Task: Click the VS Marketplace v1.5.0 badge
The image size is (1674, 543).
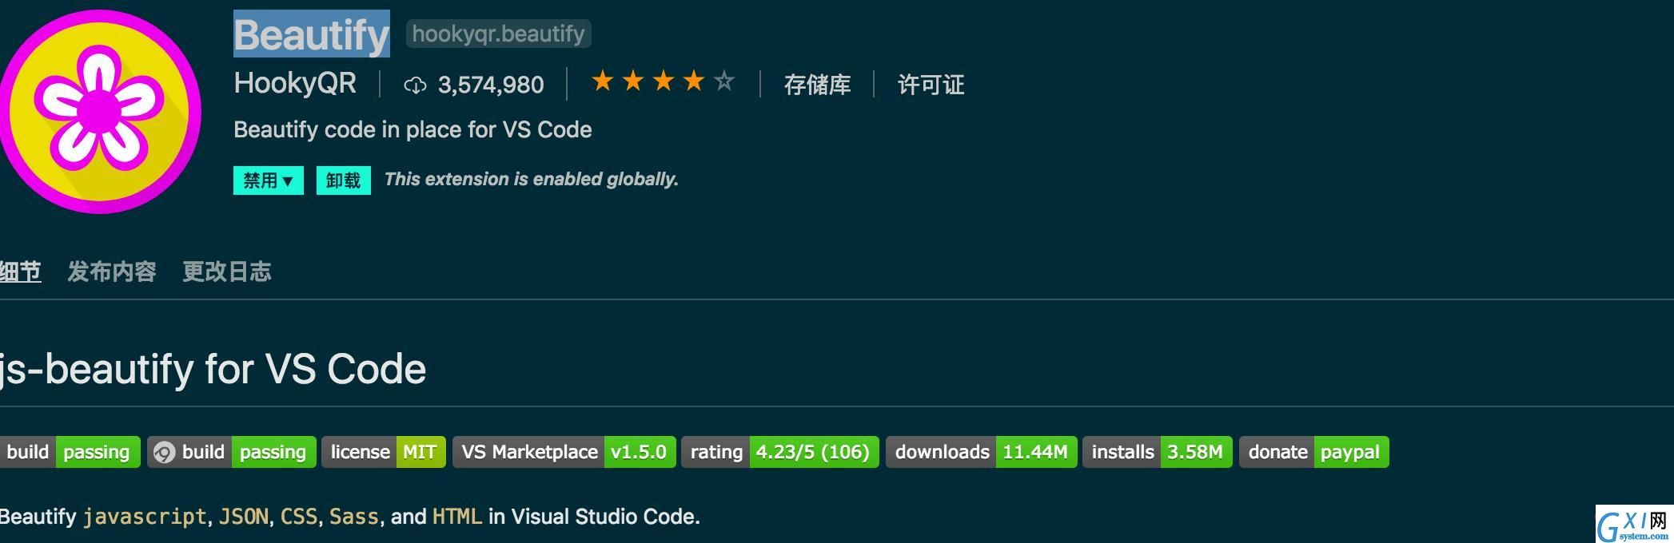Action: (x=564, y=452)
